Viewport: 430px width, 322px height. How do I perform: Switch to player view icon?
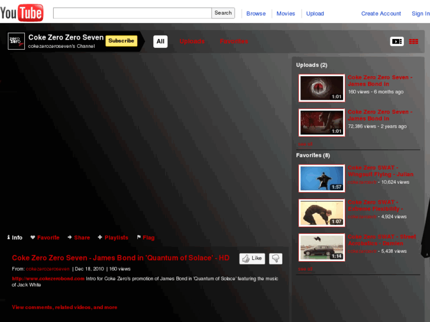(397, 41)
